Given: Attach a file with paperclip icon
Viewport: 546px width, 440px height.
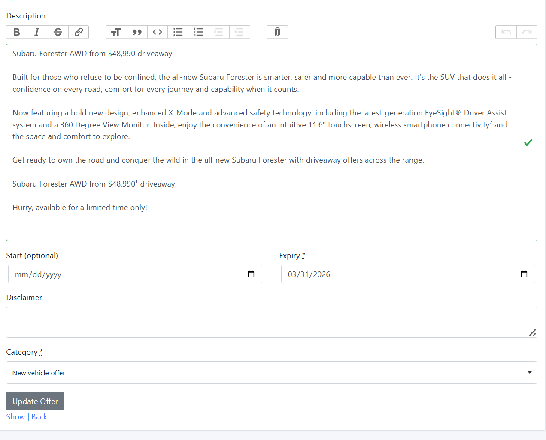Looking at the screenshot, I should [277, 32].
